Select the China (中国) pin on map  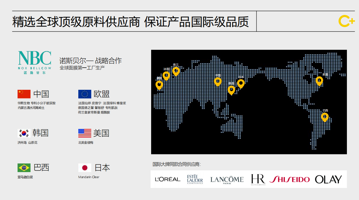[x=218, y=82]
